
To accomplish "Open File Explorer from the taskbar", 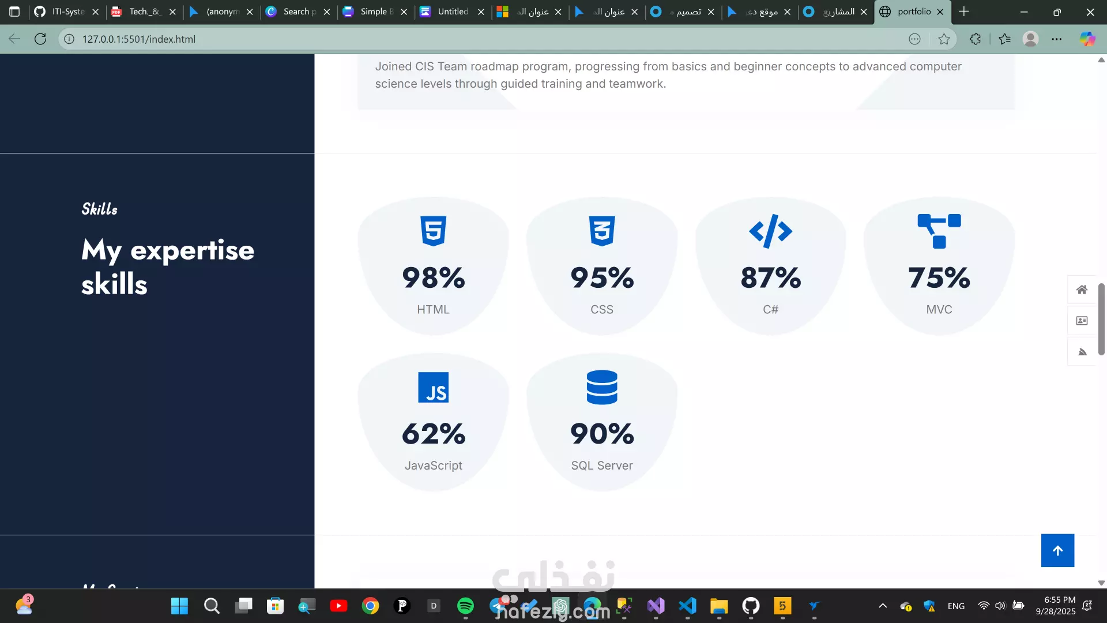I will pos(719,606).
